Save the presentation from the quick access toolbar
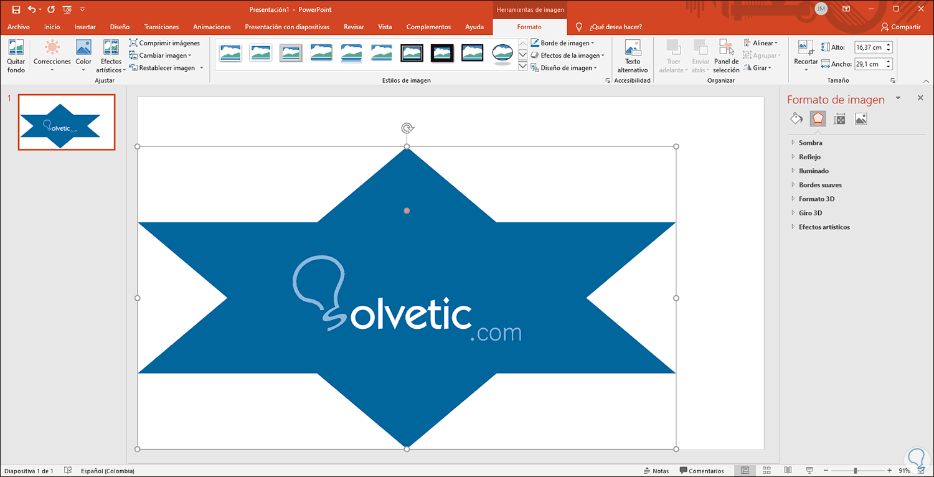The image size is (934, 477). [x=16, y=9]
